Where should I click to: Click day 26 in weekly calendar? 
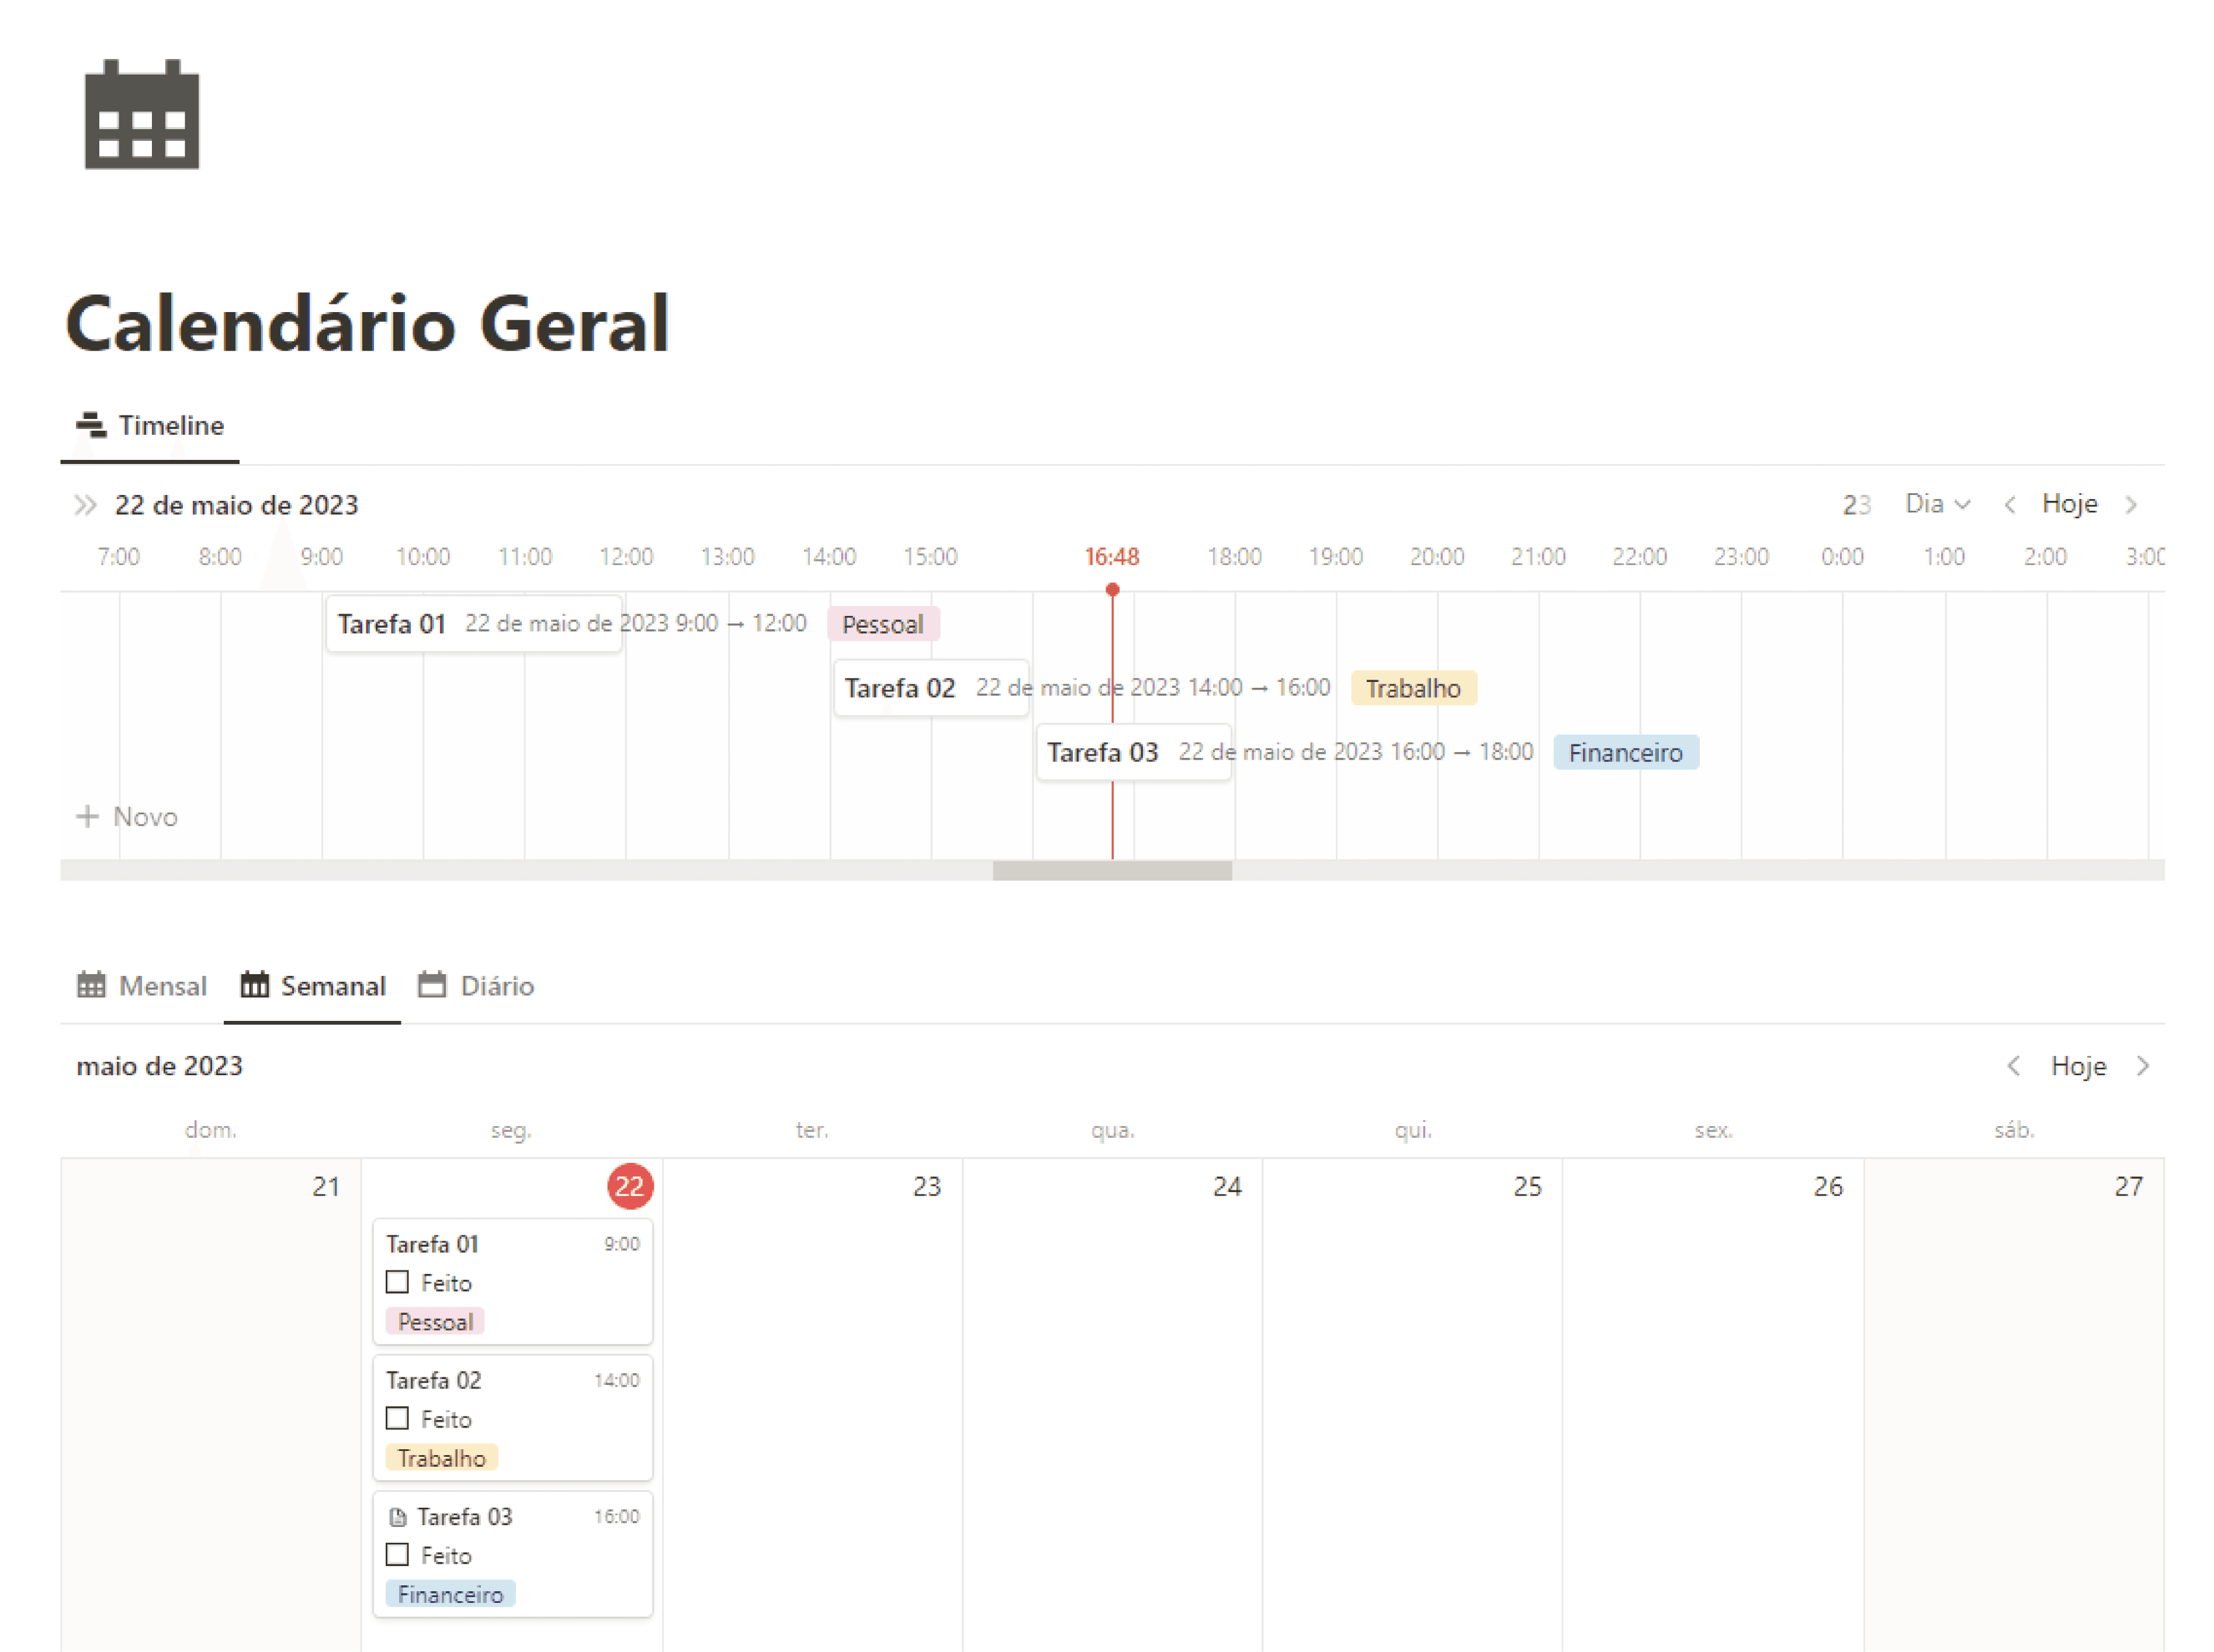click(x=1828, y=1186)
